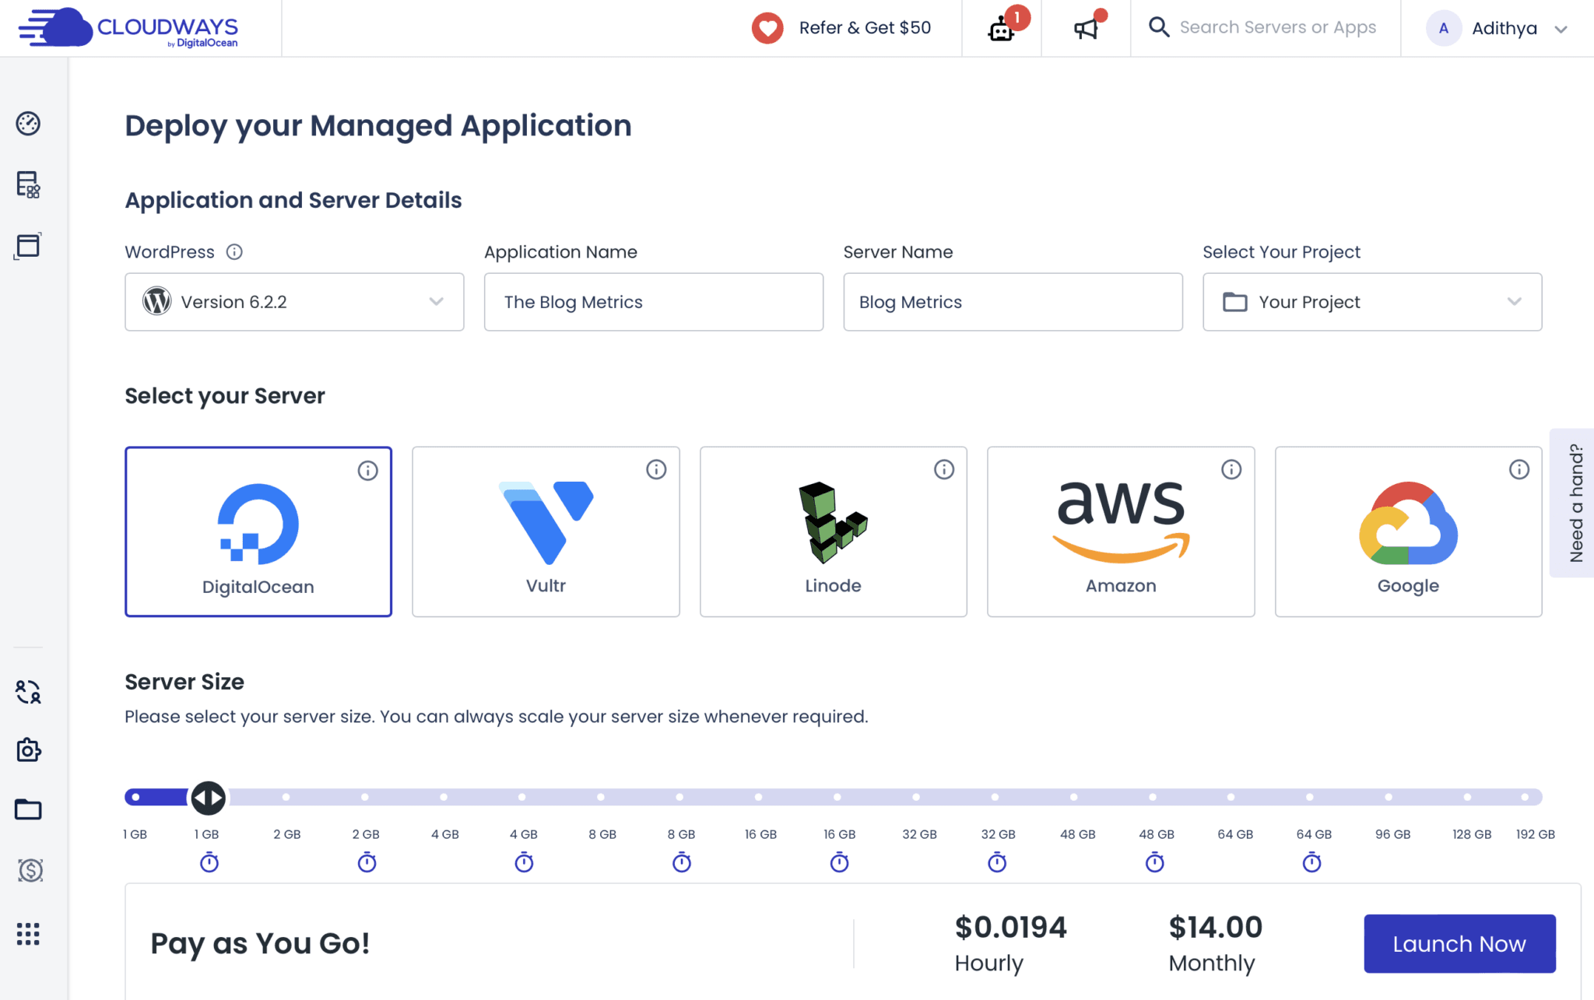Open the Add-ons icon in the sidebar
Viewport: 1594px width, 1000px height.
coord(28,749)
